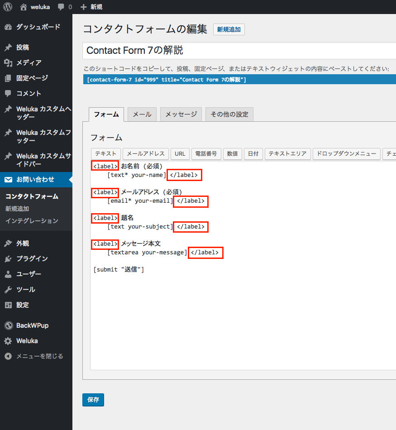Screen dimensions: 396x430
Task: Switch to the フォーム tab
Action: [106, 115]
